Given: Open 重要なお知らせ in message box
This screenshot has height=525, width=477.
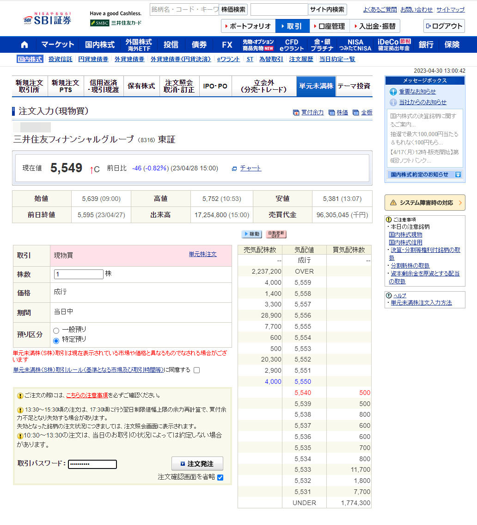Looking at the screenshot, I should click(x=417, y=92).
